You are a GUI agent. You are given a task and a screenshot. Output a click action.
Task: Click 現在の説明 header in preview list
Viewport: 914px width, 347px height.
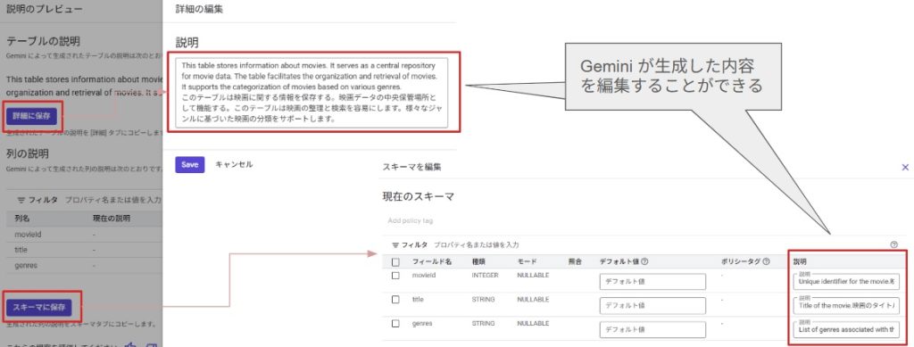[x=112, y=219]
